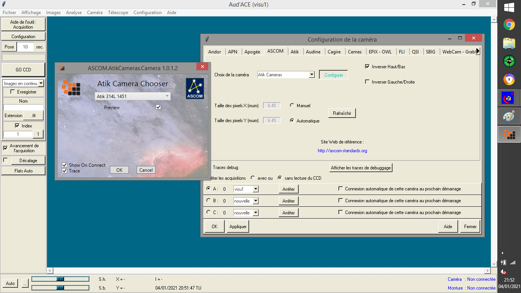Click the Paint palette taskbar icon

[x=509, y=116]
